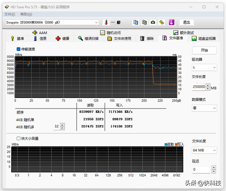
Task: Open the options gear icon
Action: click(161, 22)
